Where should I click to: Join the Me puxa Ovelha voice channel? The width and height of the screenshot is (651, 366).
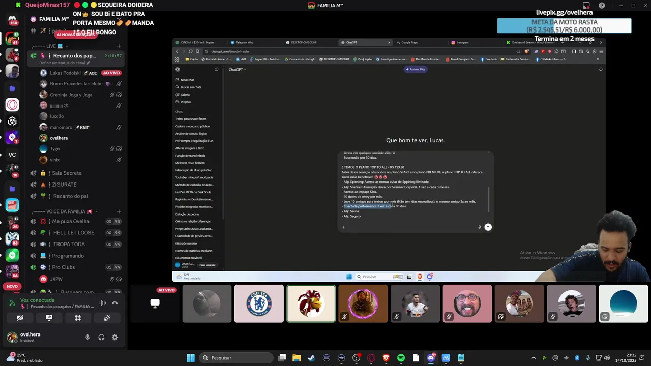[75, 221]
